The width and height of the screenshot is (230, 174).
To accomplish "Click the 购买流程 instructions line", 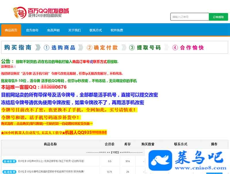I will (x=47, y=124).
